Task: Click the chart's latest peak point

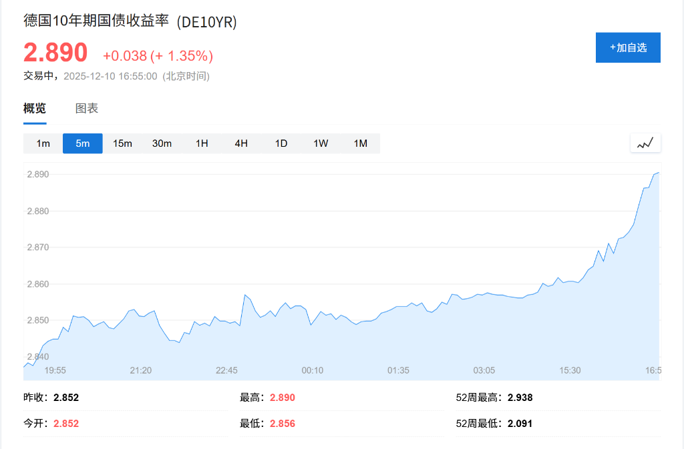Action: [658, 173]
